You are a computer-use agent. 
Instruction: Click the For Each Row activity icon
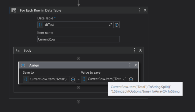(x=14, y=10)
